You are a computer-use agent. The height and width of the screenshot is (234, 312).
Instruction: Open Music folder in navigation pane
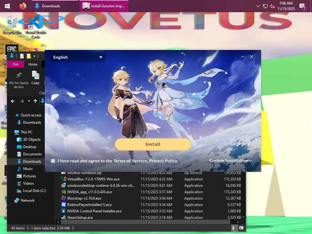25,169
